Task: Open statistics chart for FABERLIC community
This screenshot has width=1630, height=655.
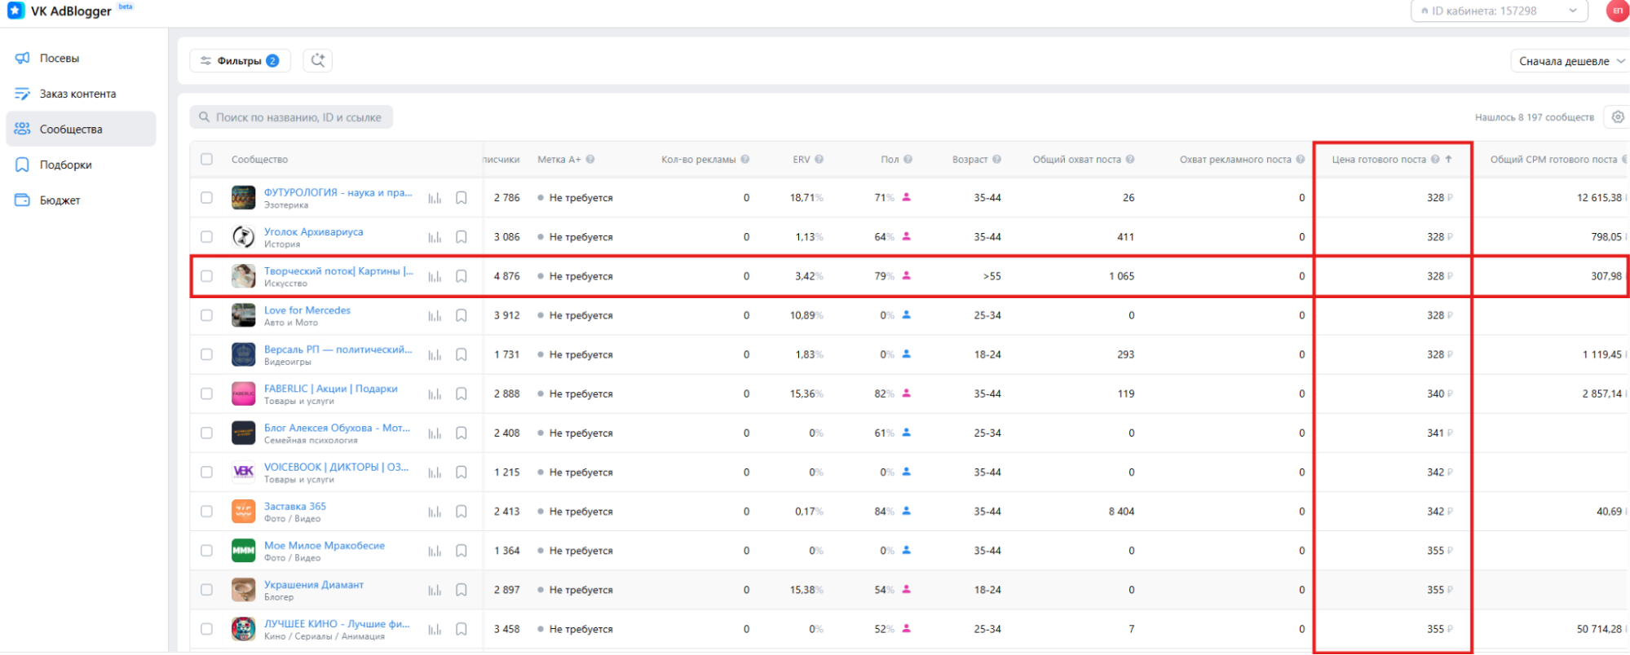Action: tap(435, 394)
